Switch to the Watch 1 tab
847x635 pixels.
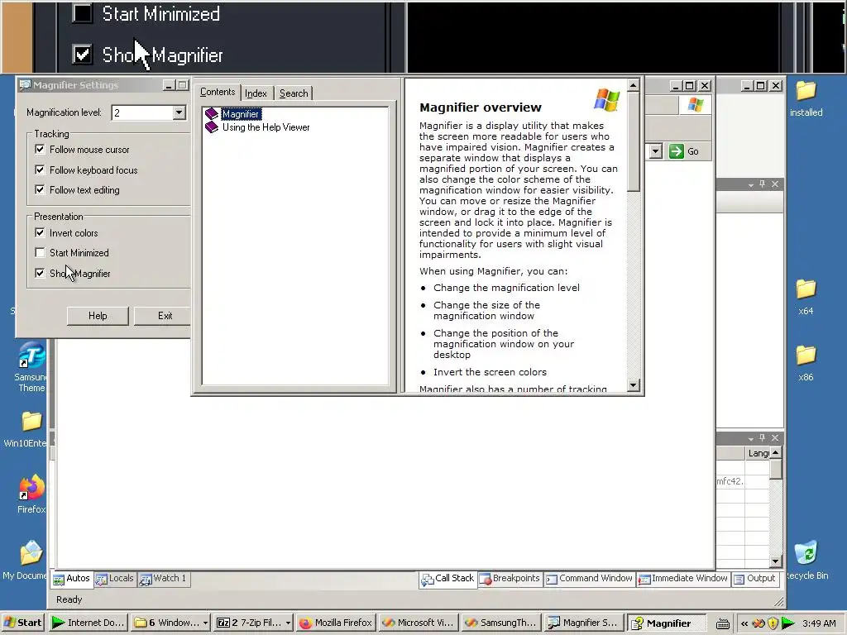pos(163,578)
